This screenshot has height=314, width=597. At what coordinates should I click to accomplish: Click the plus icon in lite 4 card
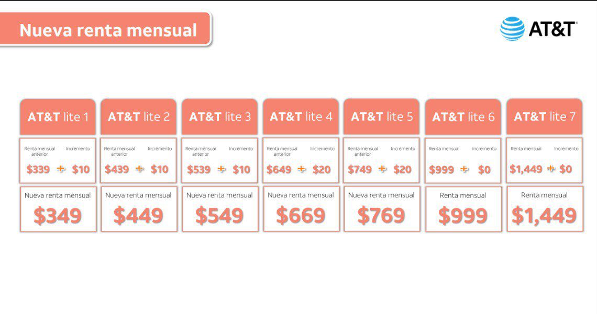tap(302, 169)
